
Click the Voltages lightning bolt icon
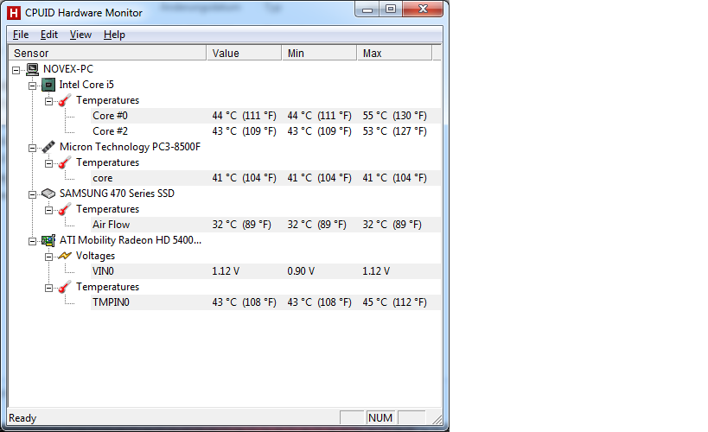coord(65,256)
